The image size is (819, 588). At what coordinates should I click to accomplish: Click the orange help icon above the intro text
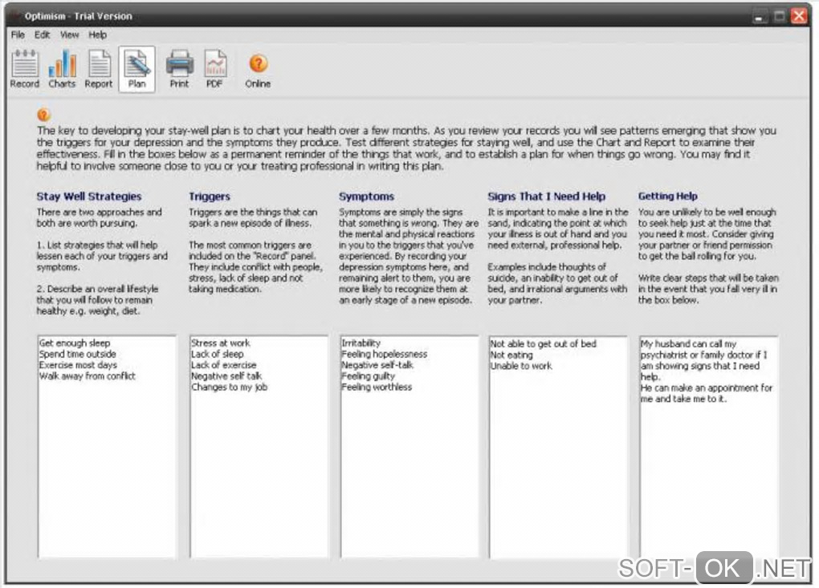pos(43,115)
